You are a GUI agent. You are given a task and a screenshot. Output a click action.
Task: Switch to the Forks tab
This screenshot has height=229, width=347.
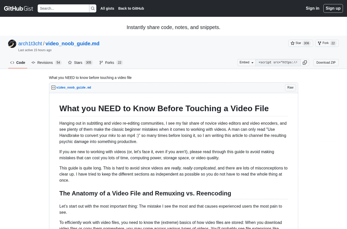click(x=111, y=63)
